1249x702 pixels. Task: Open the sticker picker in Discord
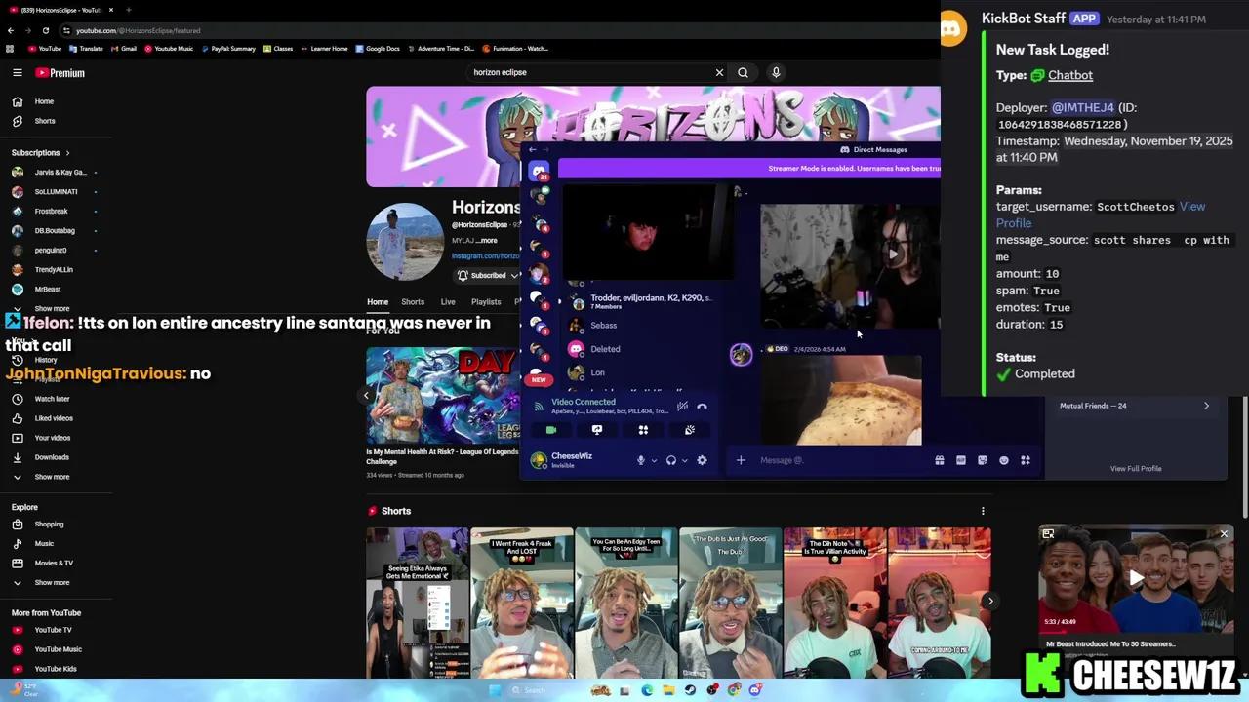tap(982, 460)
